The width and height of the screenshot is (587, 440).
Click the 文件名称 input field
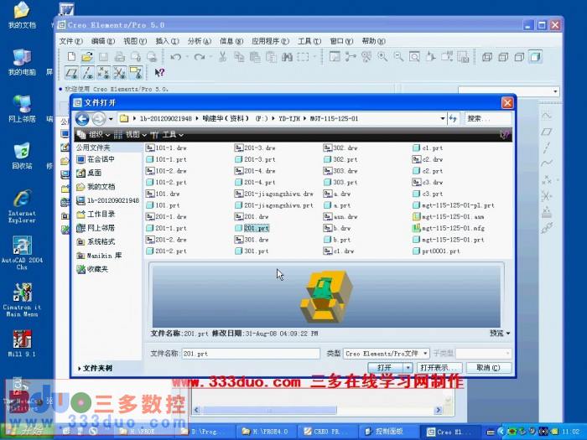tap(251, 354)
